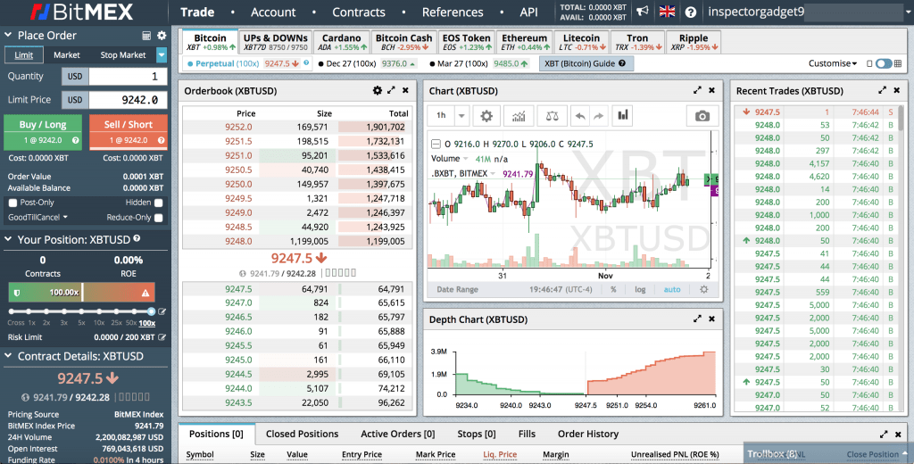Click help icon on Sell / Short button
The image size is (914, 464).
click(x=162, y=140)
